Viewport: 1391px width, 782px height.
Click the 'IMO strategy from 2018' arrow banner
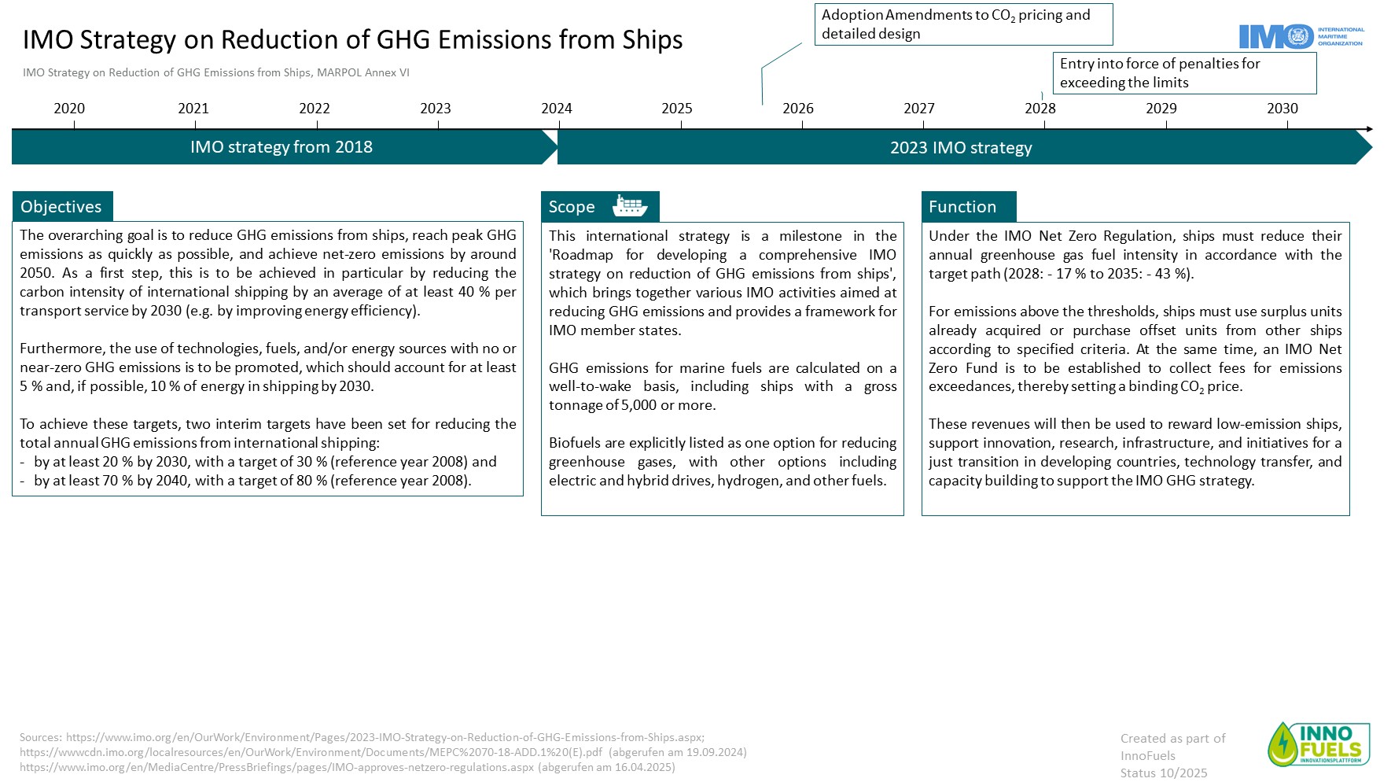[282, 147]
